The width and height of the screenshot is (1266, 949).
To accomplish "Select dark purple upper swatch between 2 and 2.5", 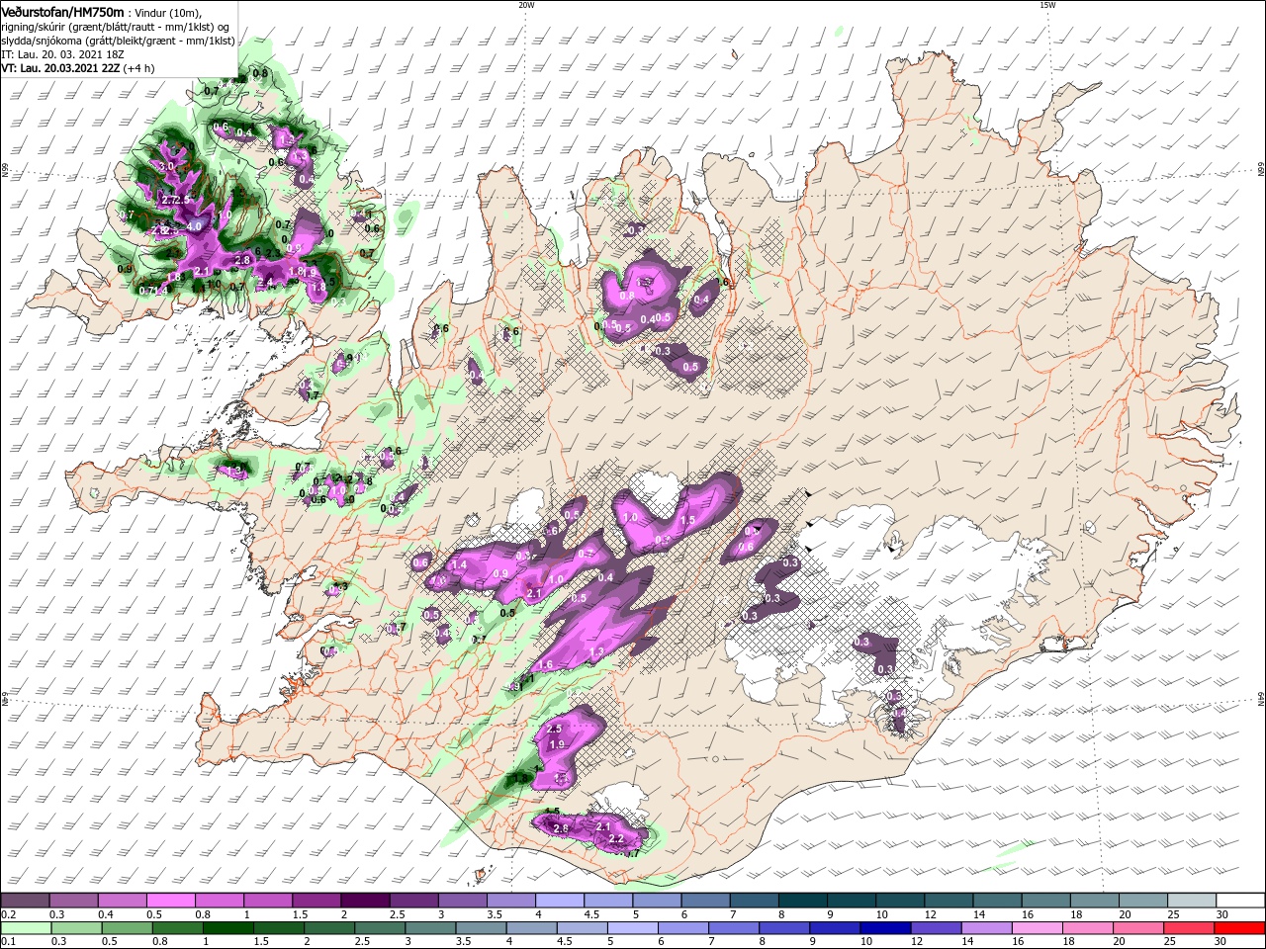I will coord(365,900).
